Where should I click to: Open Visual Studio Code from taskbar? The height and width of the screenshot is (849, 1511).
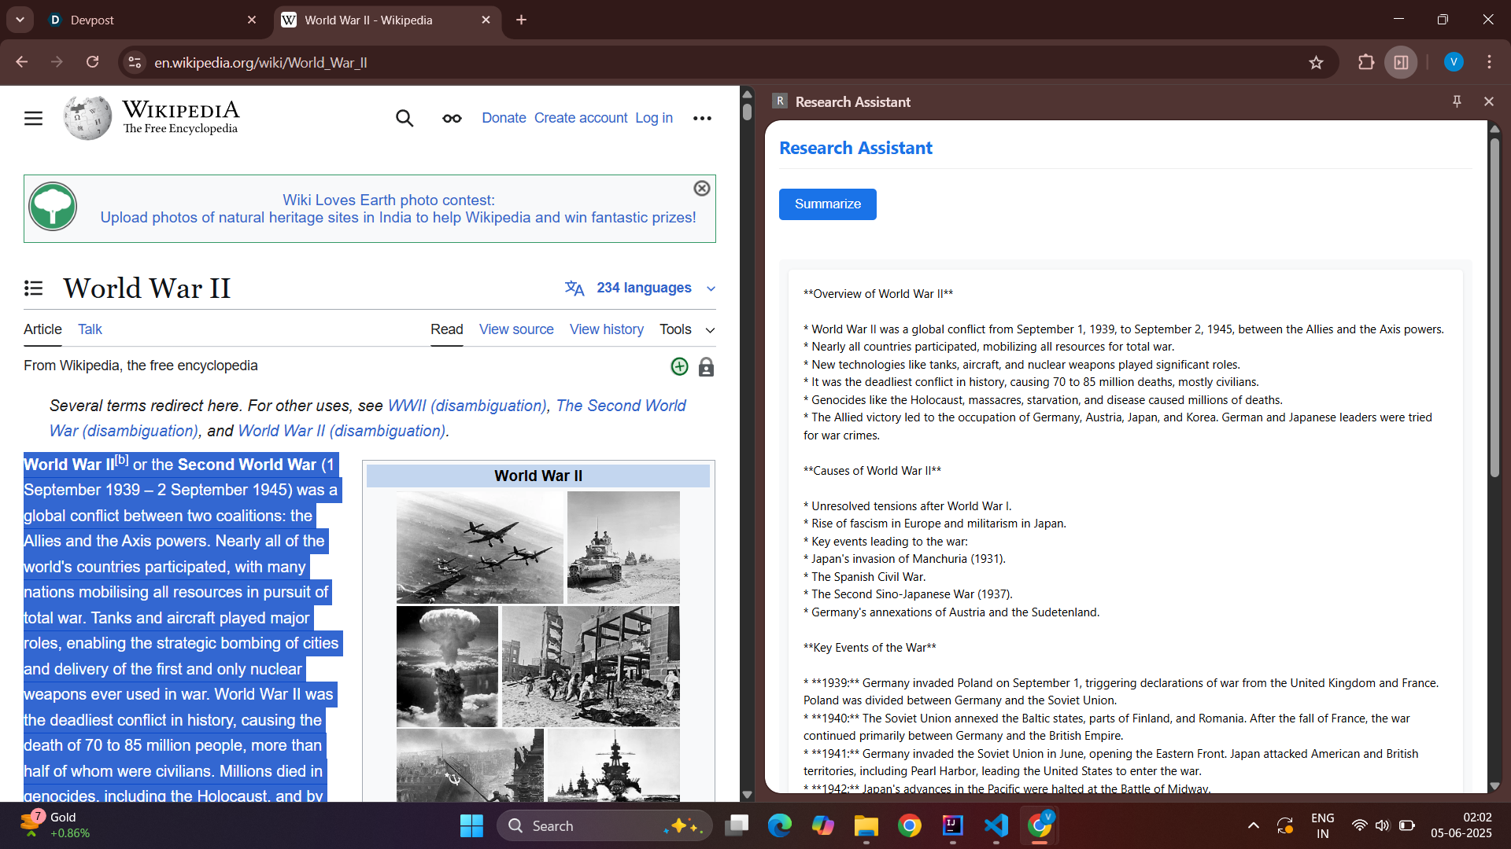996,825
